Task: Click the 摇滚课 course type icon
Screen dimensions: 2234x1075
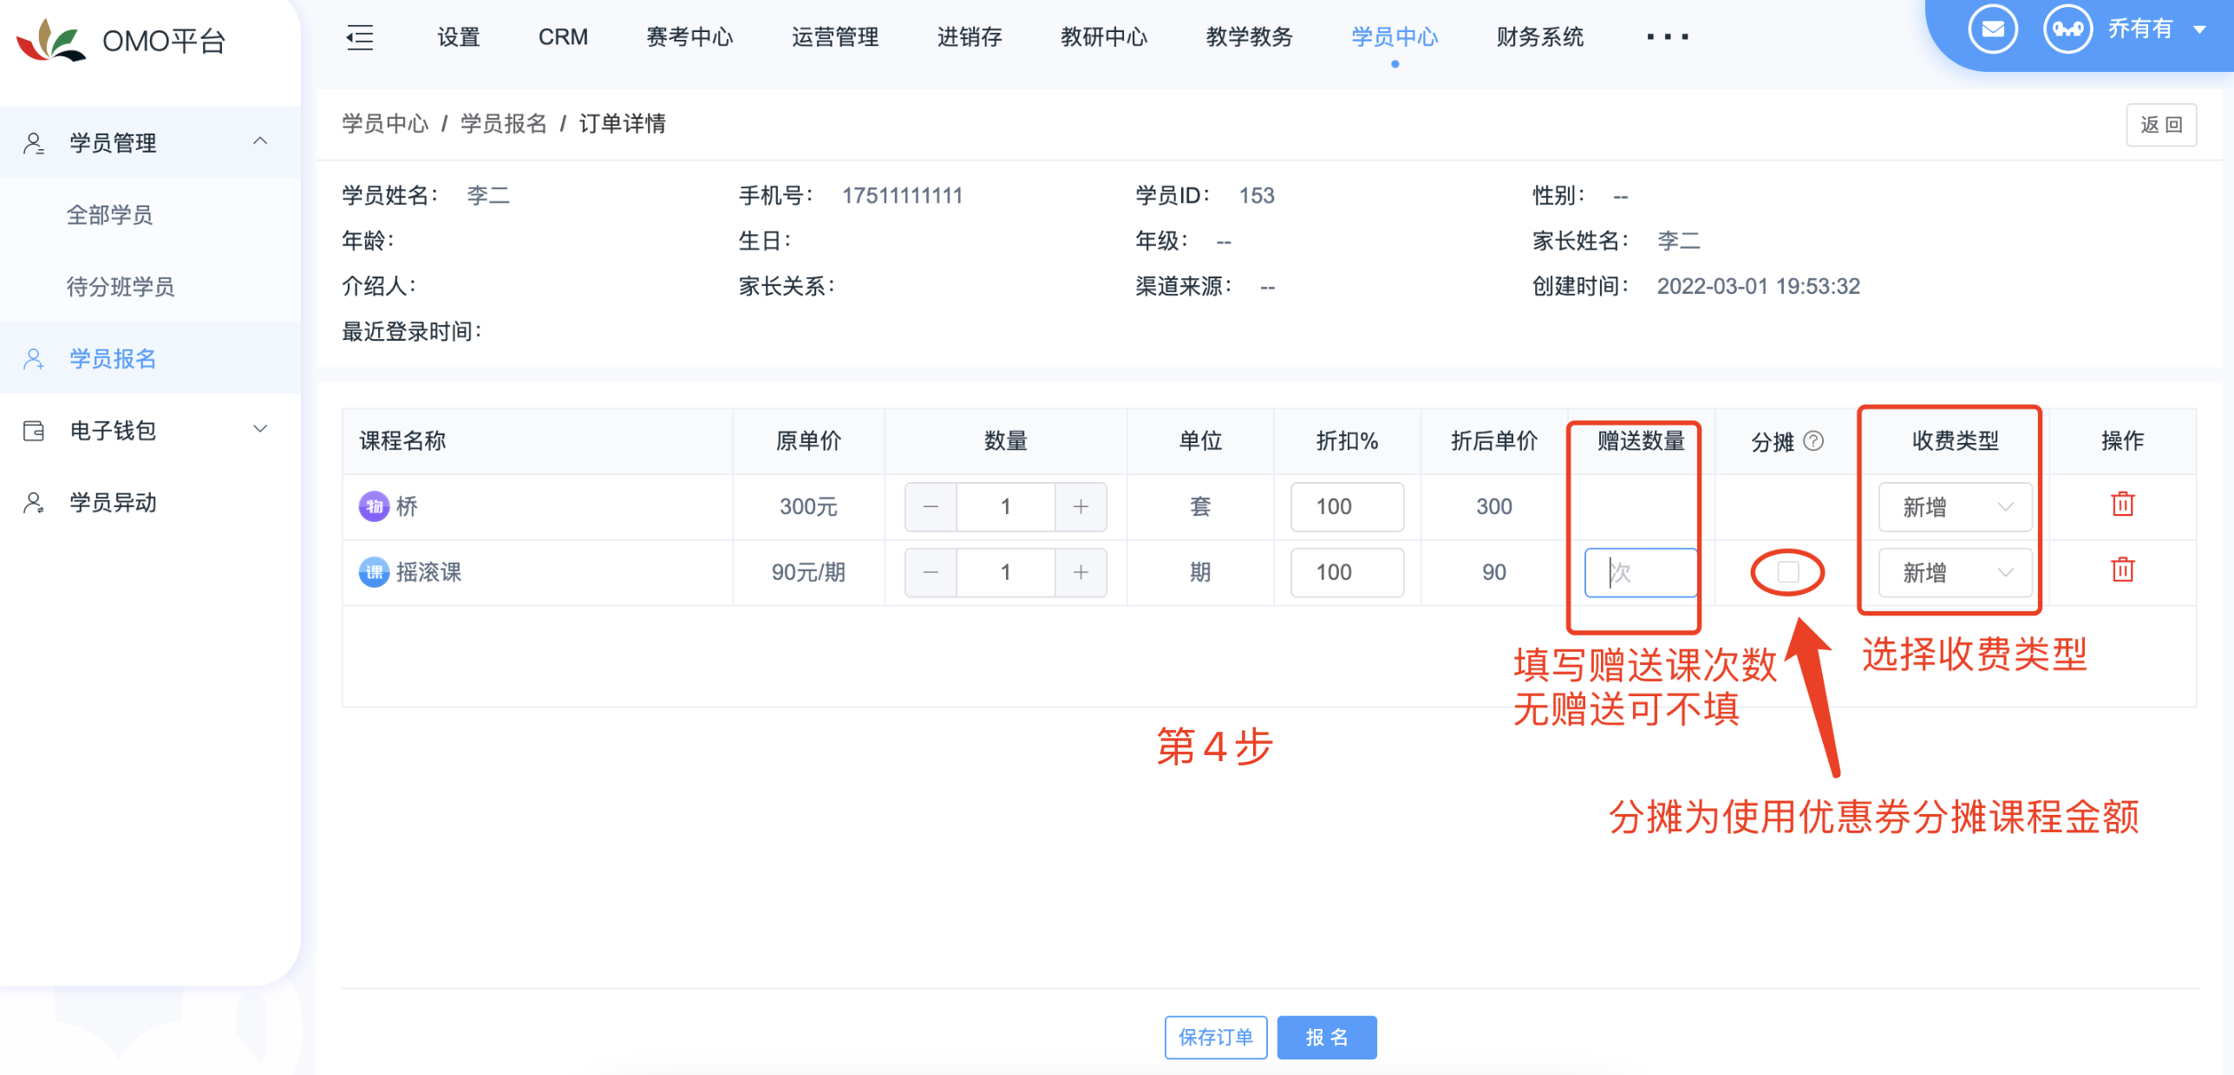Action: click(374, 572)
